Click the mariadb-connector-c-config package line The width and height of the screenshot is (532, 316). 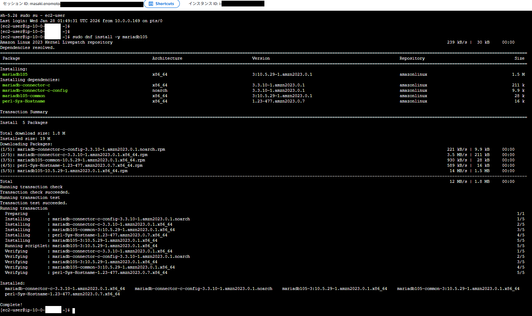click(35, 90)
